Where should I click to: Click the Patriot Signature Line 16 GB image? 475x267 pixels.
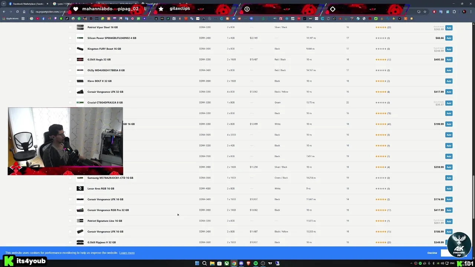[x=80, y=221]
